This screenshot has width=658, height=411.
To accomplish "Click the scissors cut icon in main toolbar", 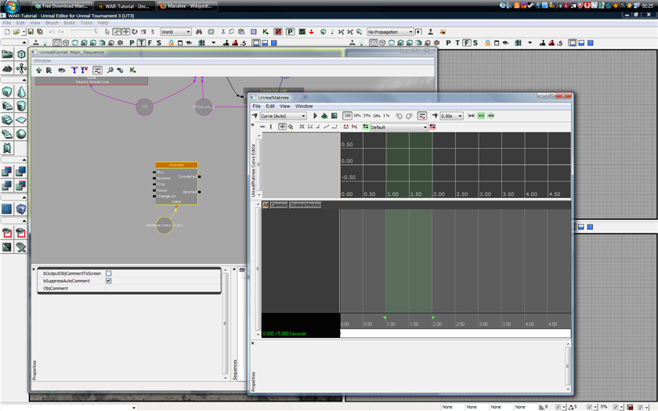I will pos(222,32).
